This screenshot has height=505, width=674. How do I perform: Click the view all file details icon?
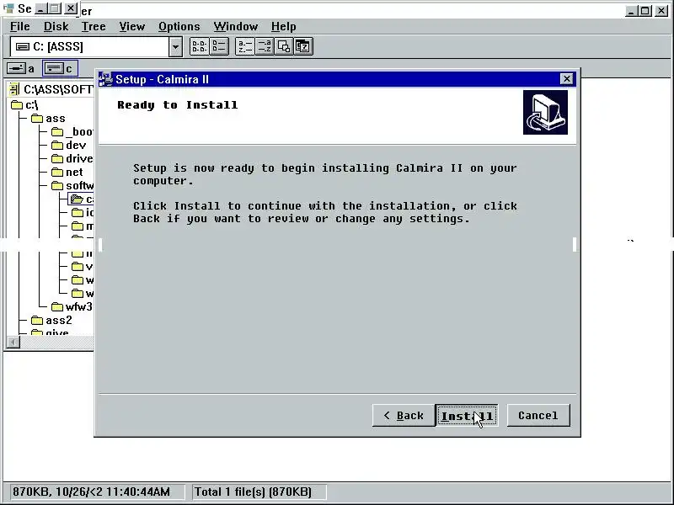pyautogui.click(x=219, y=46)
